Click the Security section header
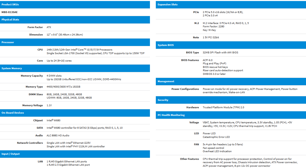Screen dimensions: 306x168 click(x=231, y=100)
